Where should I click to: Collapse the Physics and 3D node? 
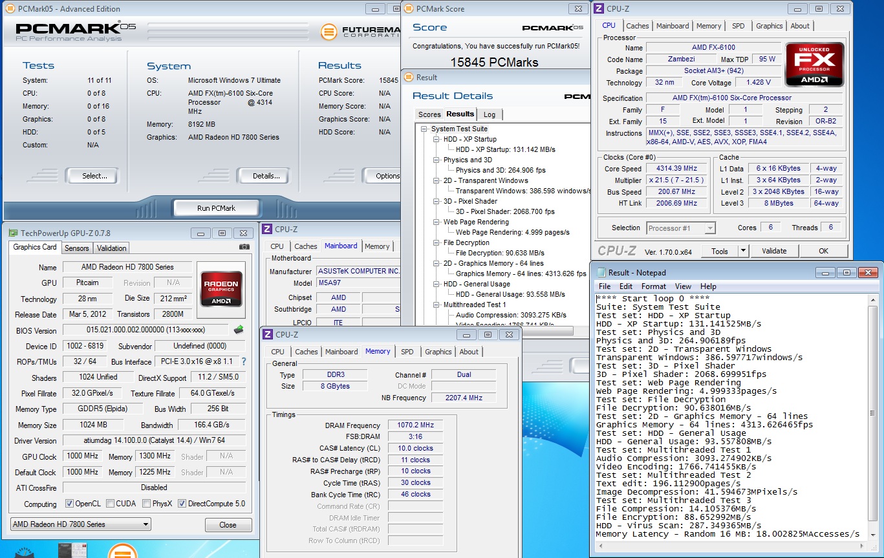point(437,160)
